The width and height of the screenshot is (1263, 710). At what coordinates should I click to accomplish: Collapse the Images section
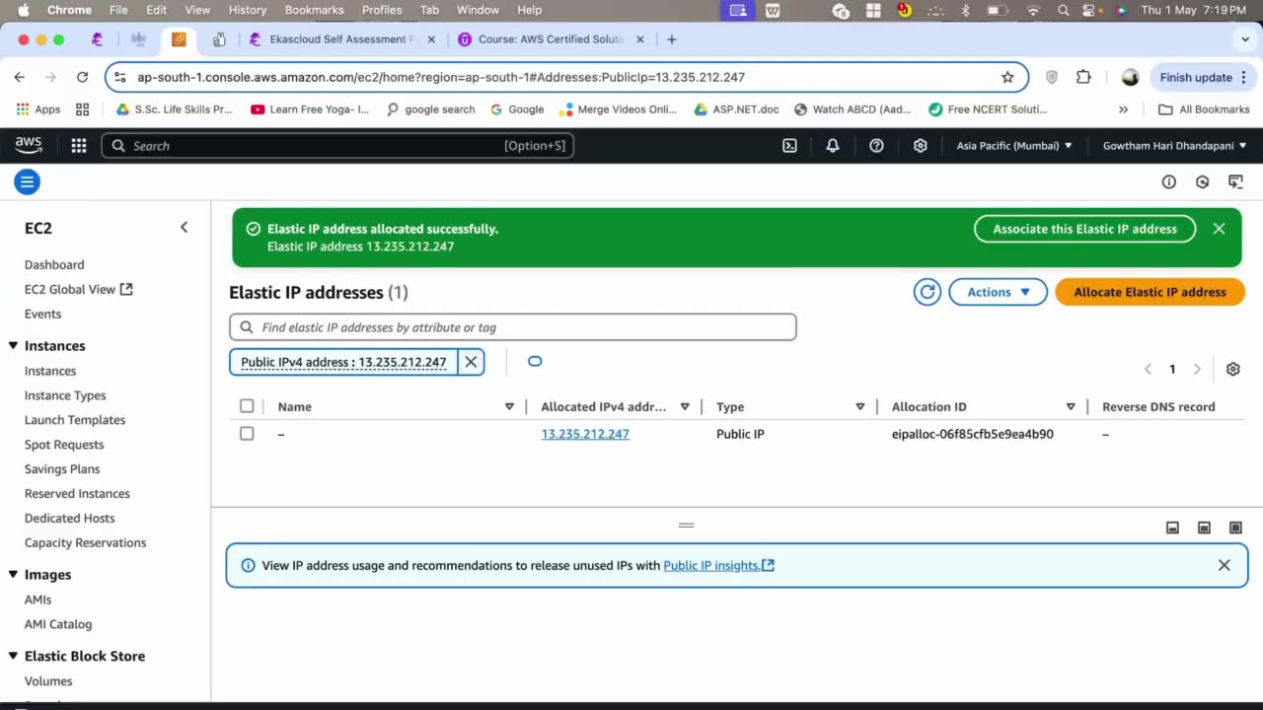(14, 574)
